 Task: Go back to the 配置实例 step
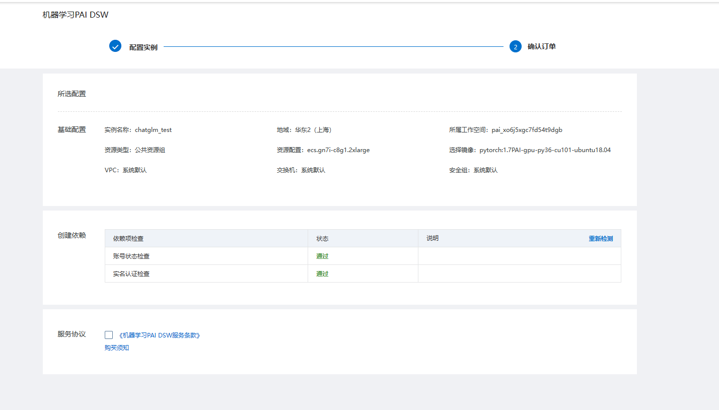[x=143, y=47]
